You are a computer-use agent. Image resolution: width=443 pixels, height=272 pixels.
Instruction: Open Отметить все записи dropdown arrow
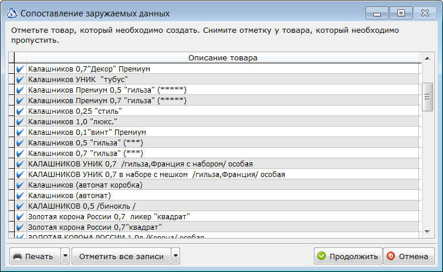175,256
